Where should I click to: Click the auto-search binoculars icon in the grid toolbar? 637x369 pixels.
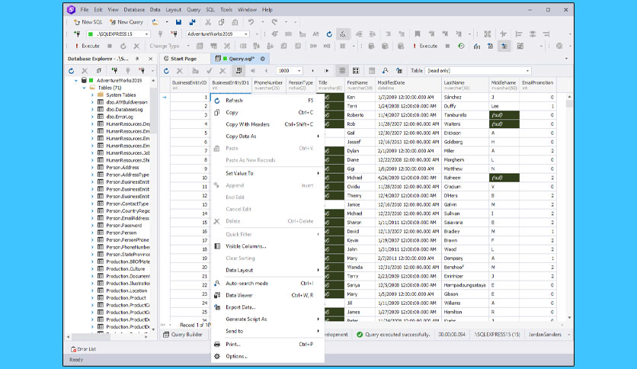385,71
